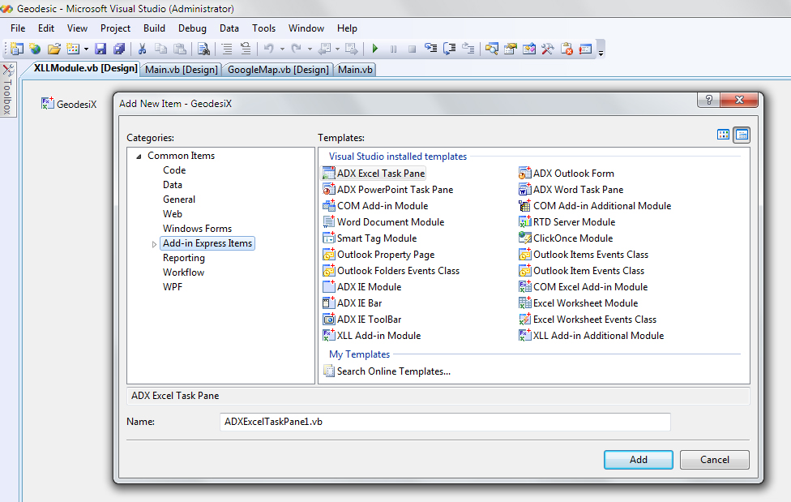Viewport: 791px width, 502px height.
Task: Click the Step Over icon
Action: [x=450, y=49]
